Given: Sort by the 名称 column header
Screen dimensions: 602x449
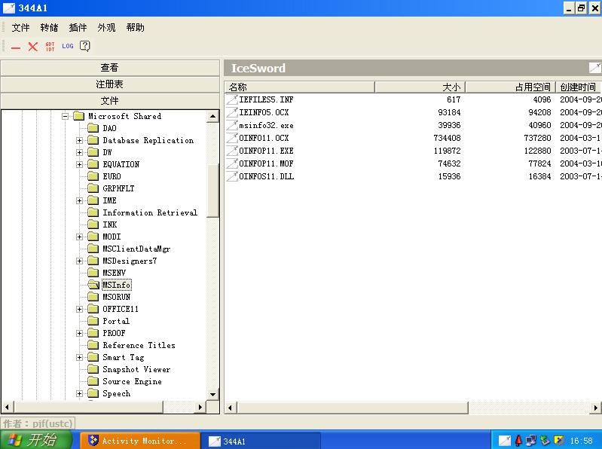Looking at the screenshot, I should [299, 87].
